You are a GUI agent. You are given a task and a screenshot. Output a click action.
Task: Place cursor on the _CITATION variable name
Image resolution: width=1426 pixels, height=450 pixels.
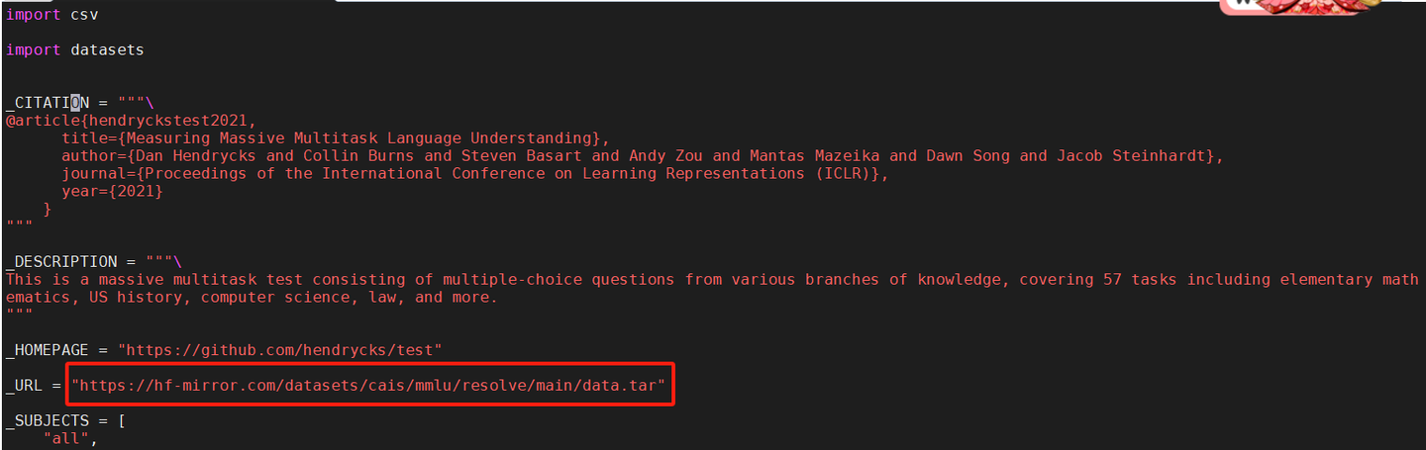tap(48, 103)
